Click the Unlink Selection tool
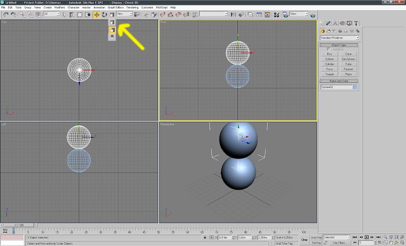 pyautogui.click(x=30, y=15)
